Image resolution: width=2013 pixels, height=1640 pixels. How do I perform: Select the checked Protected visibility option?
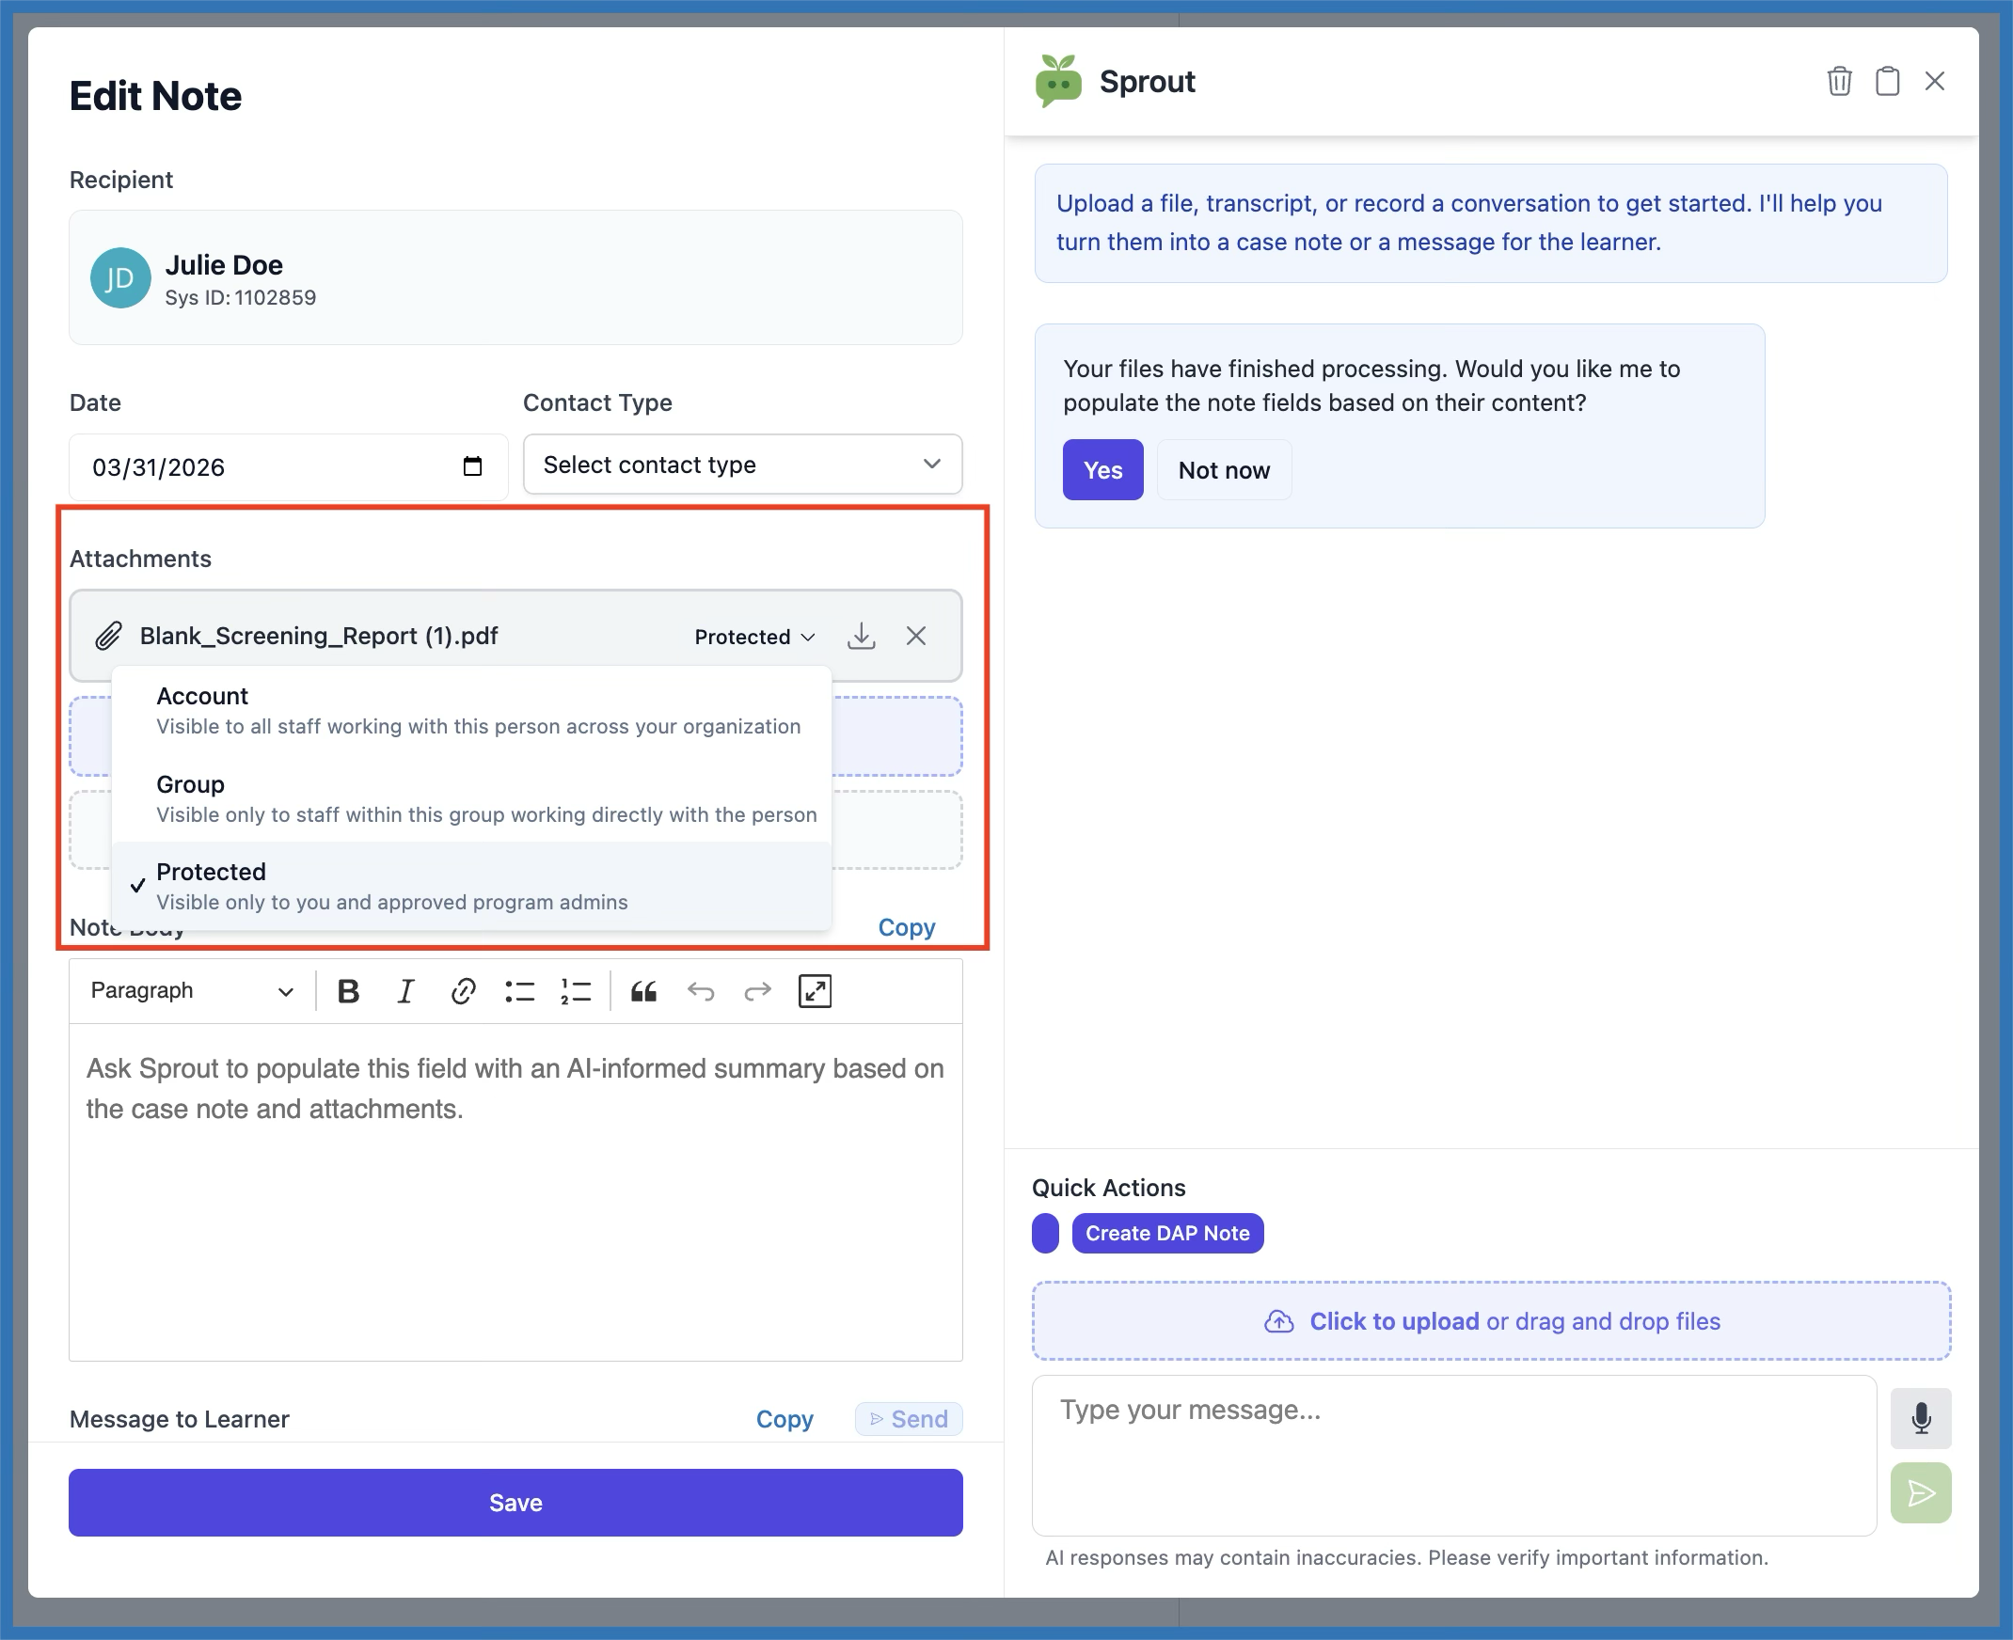(470, 885)
